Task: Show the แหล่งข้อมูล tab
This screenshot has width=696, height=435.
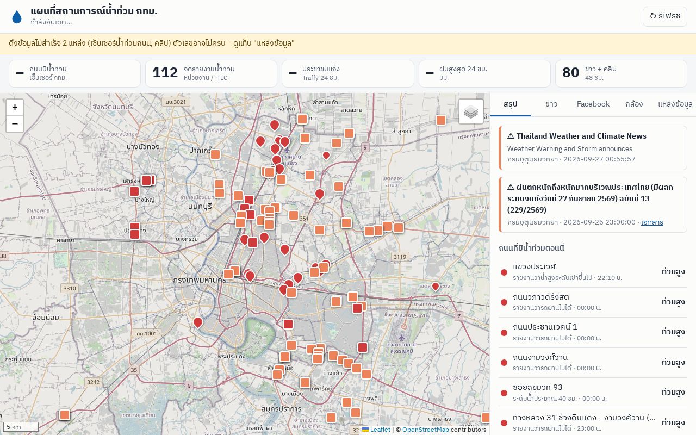Action: pyautogui.click(x=675, y=104)
